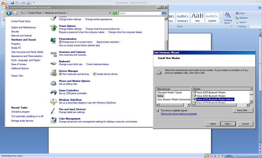
Task: Click the Control Panel search field
Action: (x=139, y=13)
